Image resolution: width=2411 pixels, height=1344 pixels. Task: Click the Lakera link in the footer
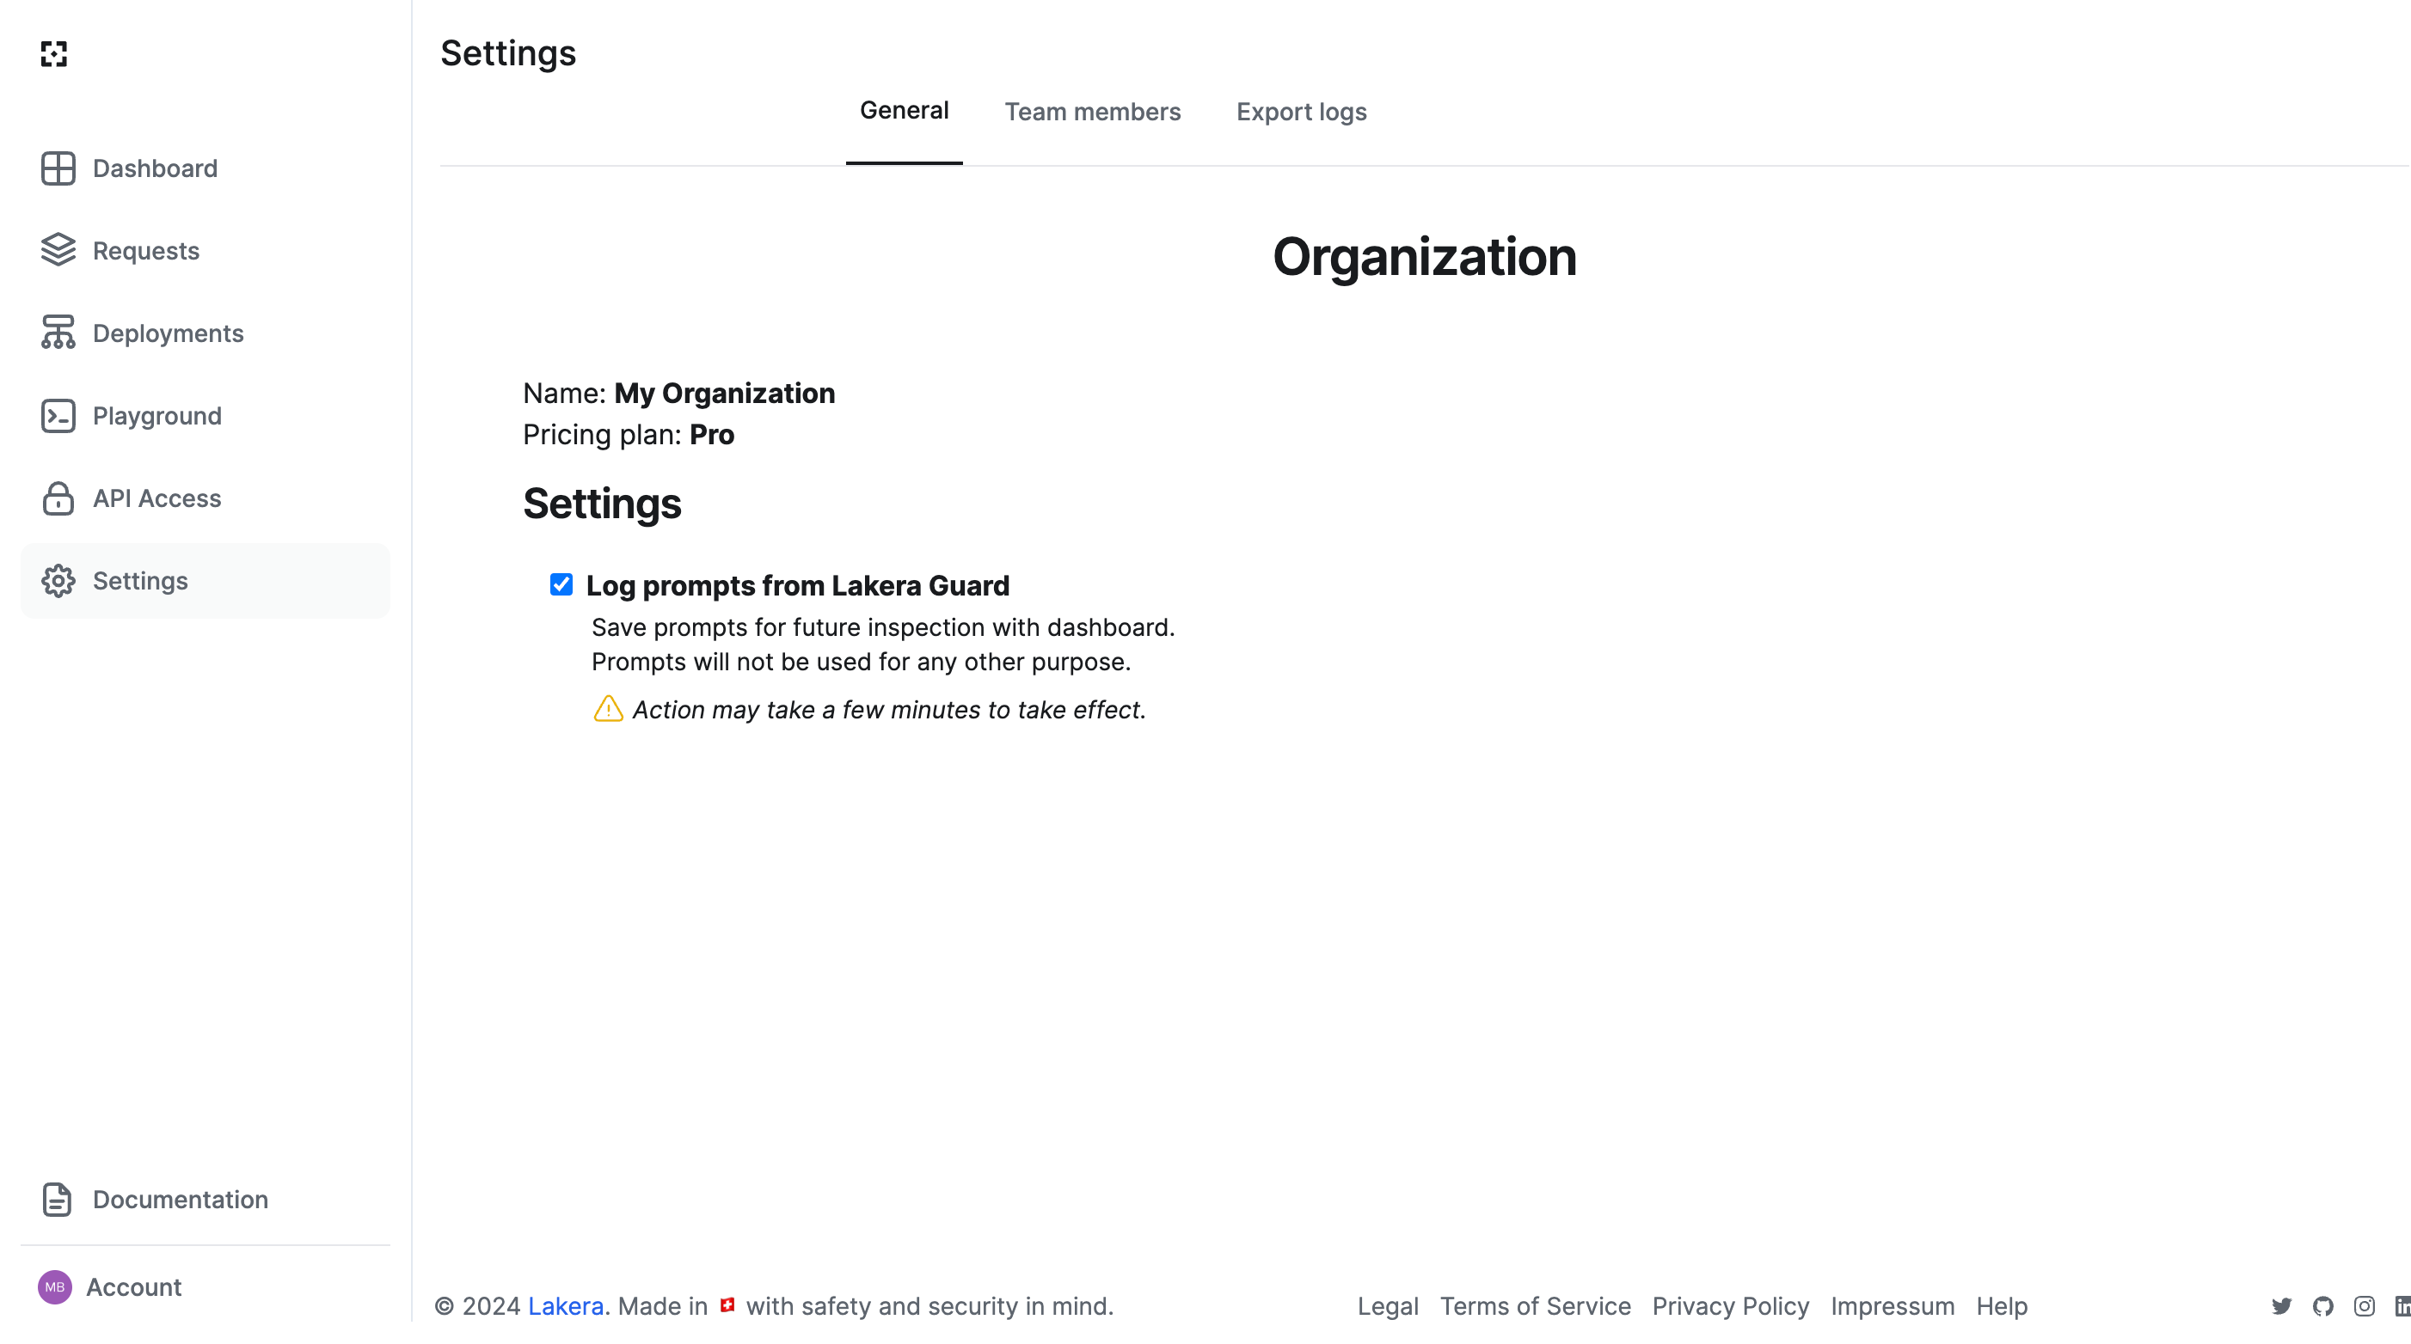[x=564, y=1305]
